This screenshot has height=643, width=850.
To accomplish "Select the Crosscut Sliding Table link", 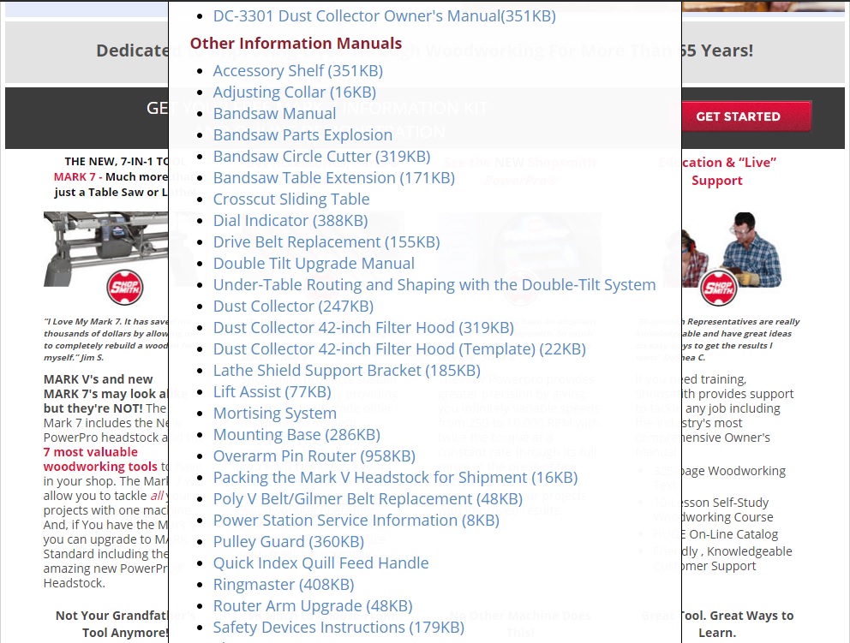I will pyautogui.click(x=291, y=199).
